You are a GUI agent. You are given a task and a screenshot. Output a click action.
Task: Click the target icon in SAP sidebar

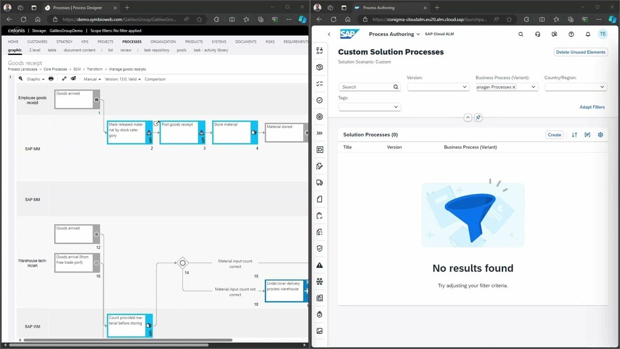tap(320, 117)
